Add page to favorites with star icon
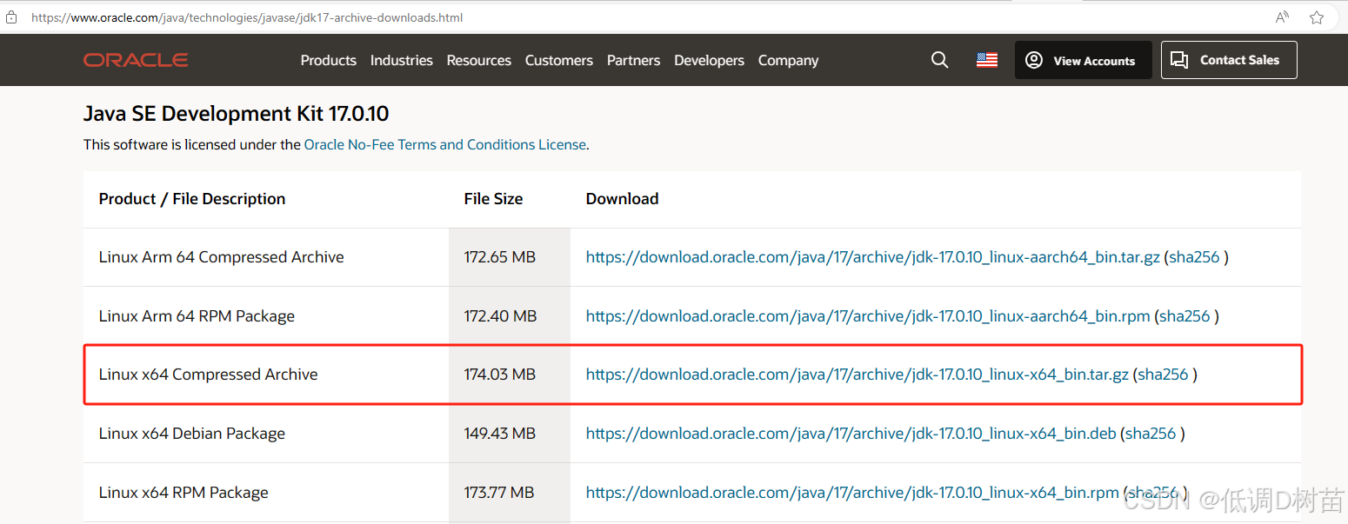Screen dimensions: 1348x524 pyautogui.click(x=1317, y=17)
